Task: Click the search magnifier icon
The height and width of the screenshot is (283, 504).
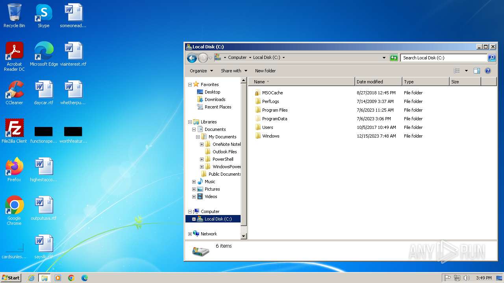Action: [492, 58]
